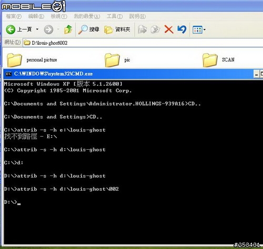This screenshot has height=249, width=263.
Task: Click the 'attrib -s -h e:\louis-ghost' line
Action: [x=55, y=130]
